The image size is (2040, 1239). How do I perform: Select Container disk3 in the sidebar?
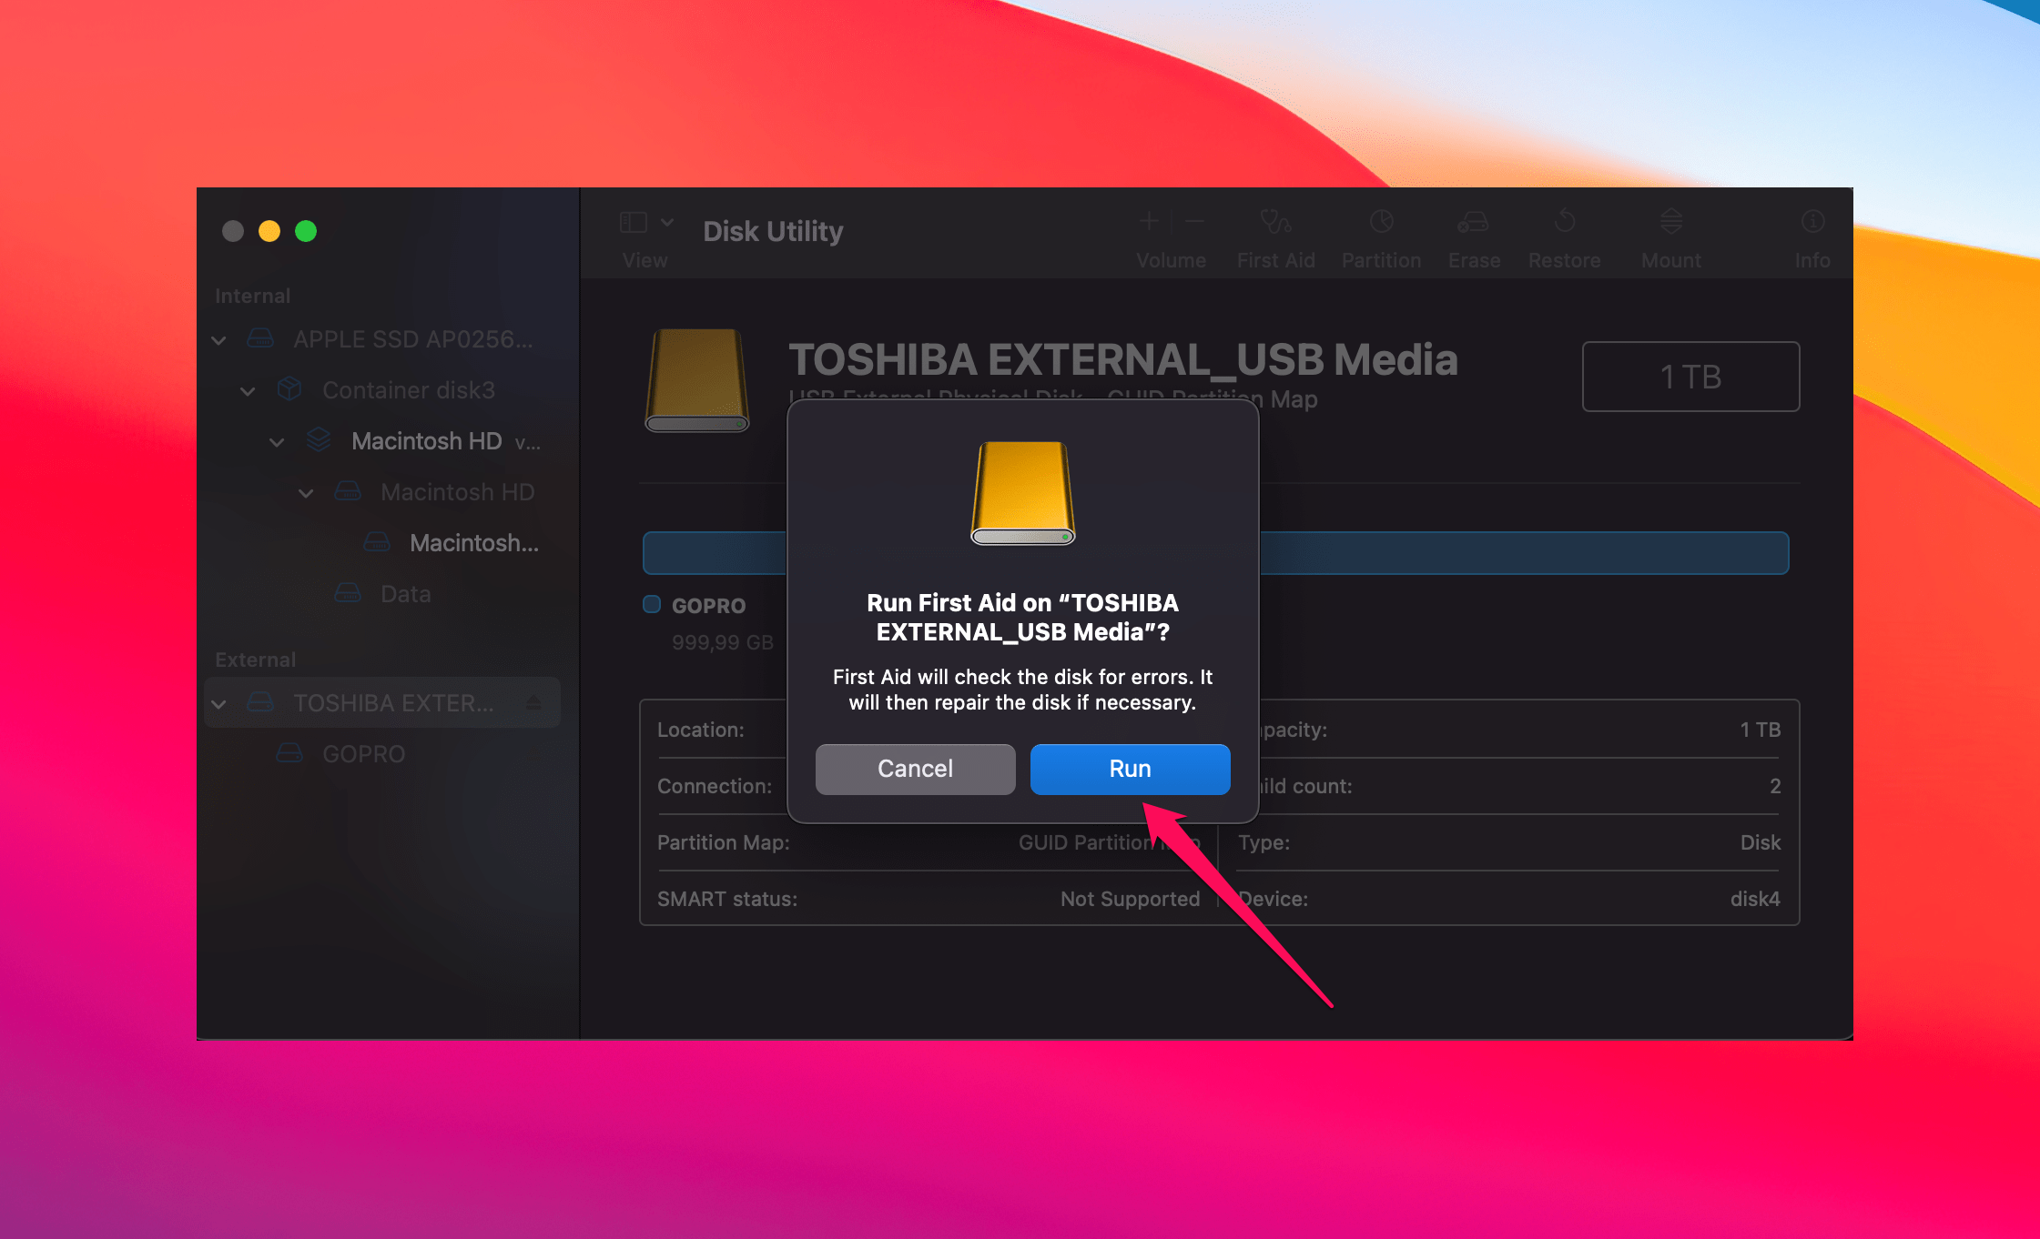point(383,390)
